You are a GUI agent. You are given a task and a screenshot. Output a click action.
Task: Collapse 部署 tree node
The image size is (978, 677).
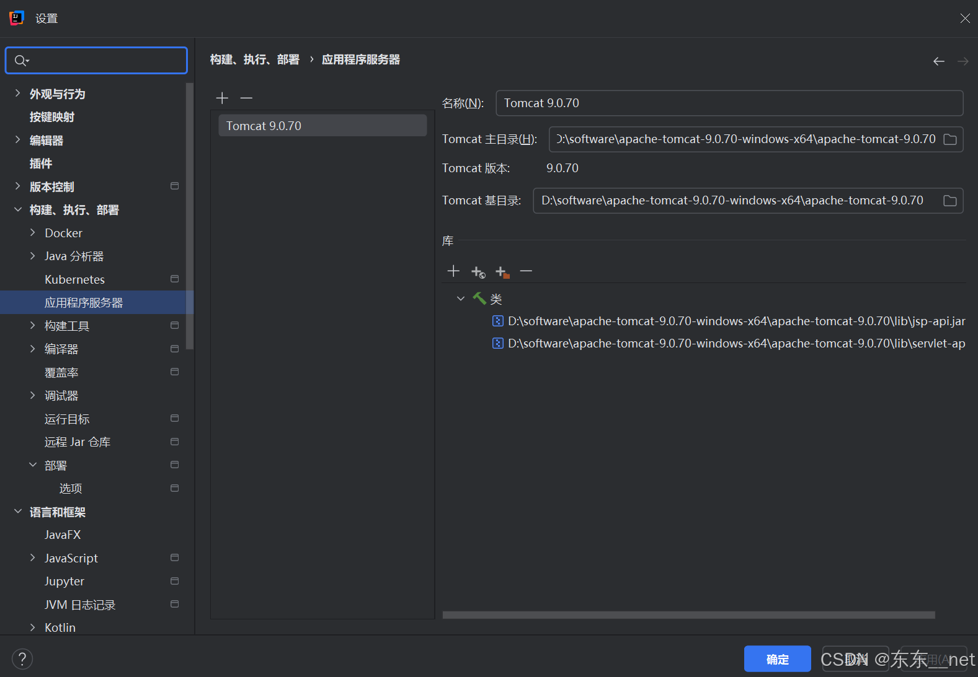(33, 465)
